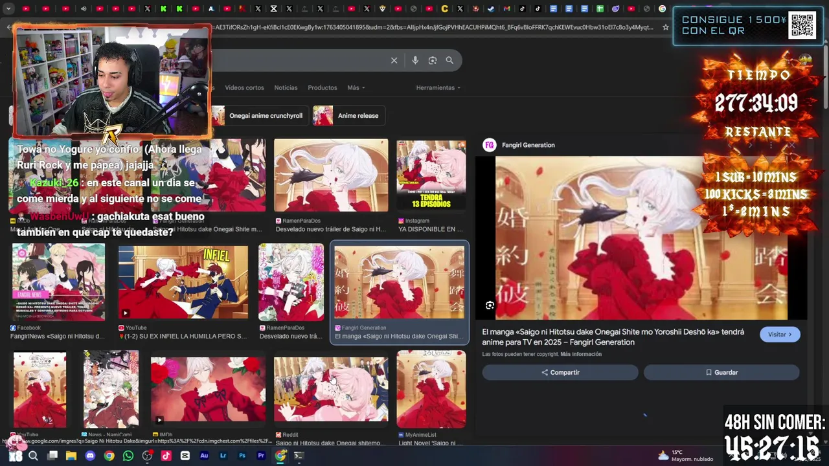Image resolution: width=829 pixels, height=466 pixels.
Task: Click the browser address bar URL
Action: tap(434, 27)
